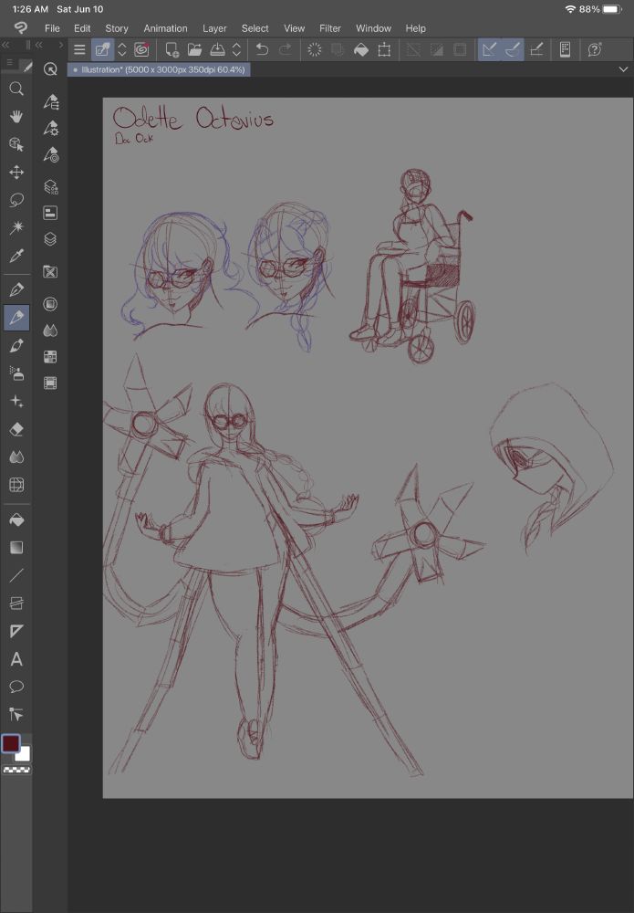Open the Color Set grid palette icon
This screenshot has width=634, height=913.
pos(50,357)
